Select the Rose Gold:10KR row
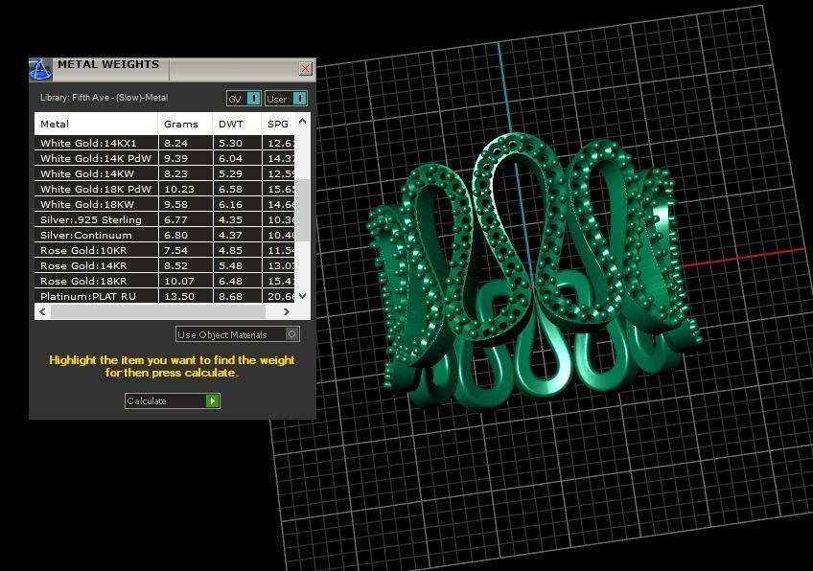This screenshot has height=571, width=813. [165, 250]
